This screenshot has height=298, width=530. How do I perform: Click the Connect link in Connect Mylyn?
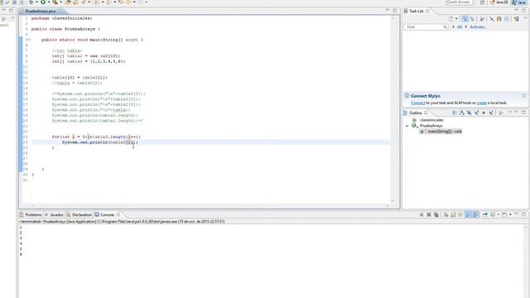point(417,103)
